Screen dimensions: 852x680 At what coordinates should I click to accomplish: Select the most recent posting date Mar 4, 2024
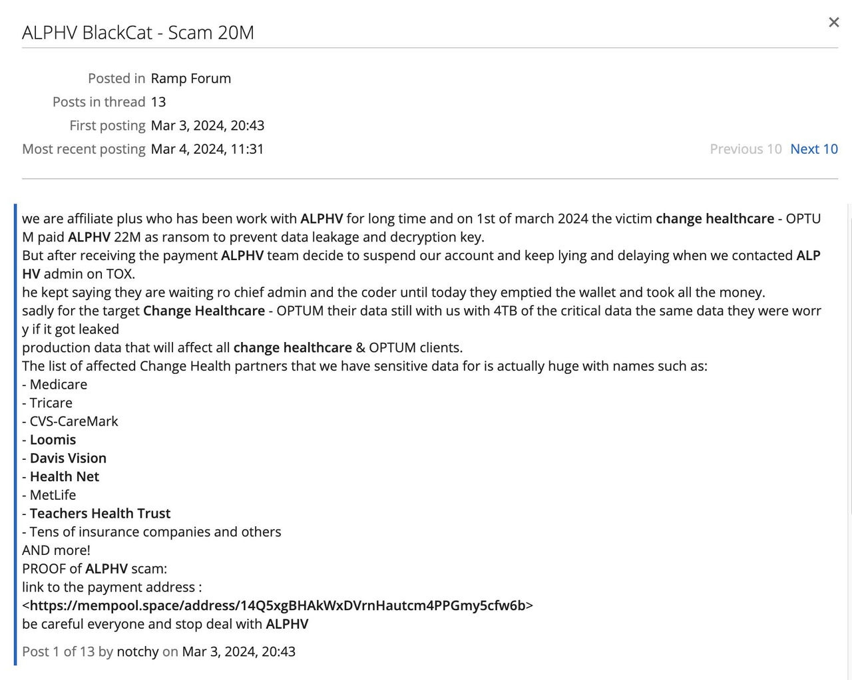tap(207, 149)
